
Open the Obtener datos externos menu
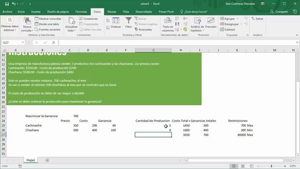(x=9, y=24)
